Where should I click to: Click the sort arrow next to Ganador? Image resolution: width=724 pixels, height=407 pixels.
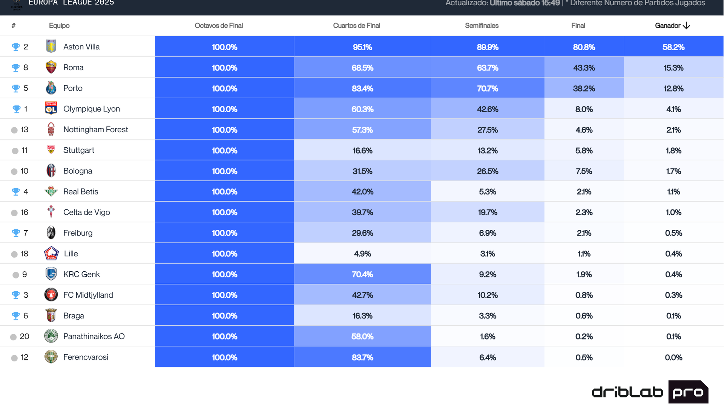coord(687,26)
